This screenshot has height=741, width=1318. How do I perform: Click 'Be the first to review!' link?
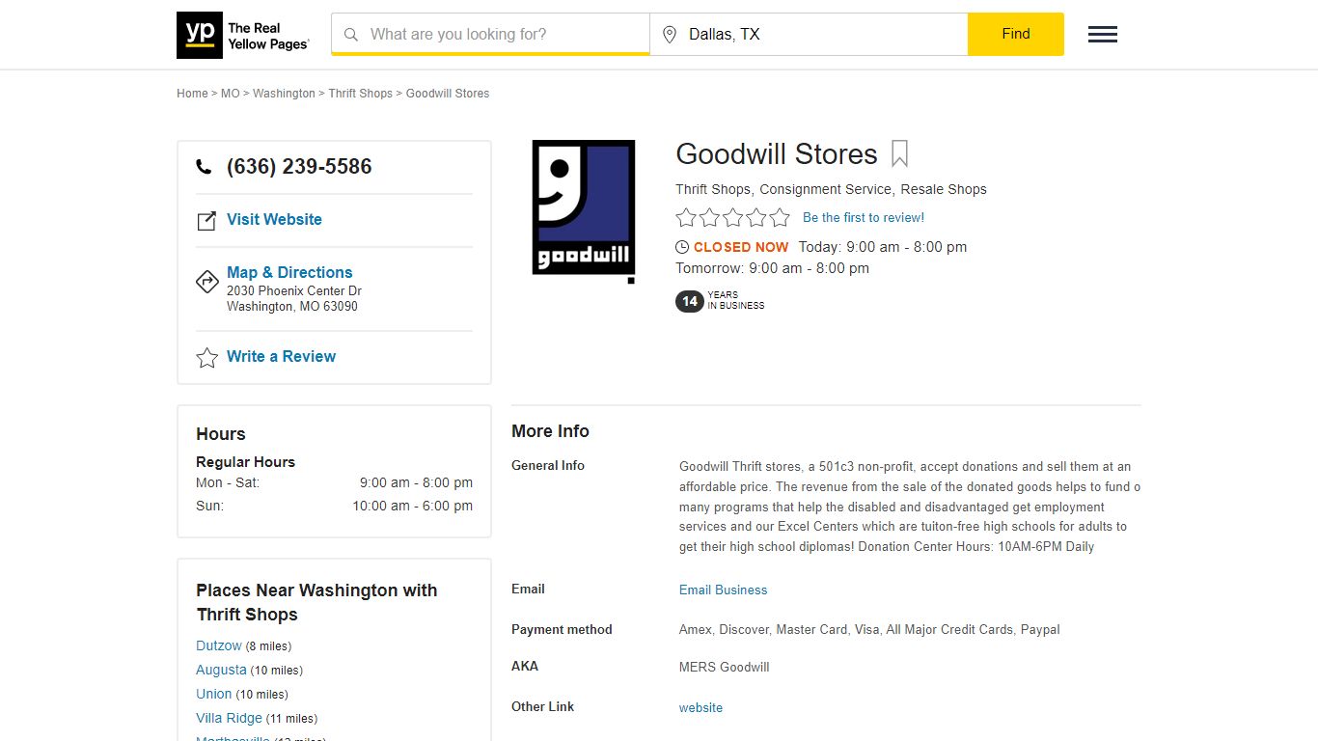pos(864,218)
